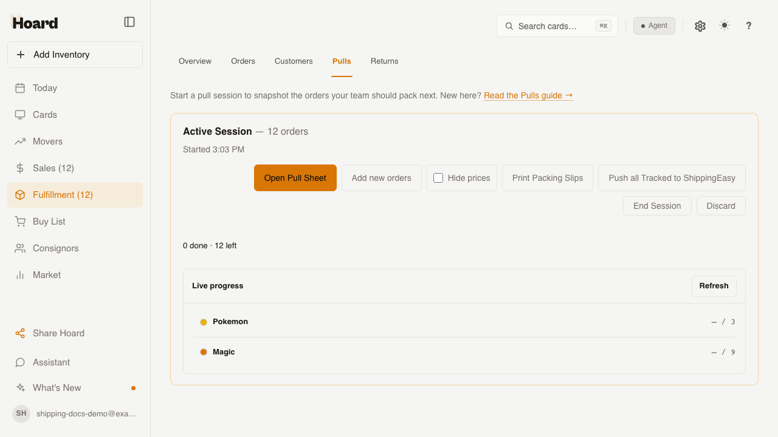This screenshot has height=437, width=778.
Task: Click the What's New sparkle icon
Action: pos(20,388)
